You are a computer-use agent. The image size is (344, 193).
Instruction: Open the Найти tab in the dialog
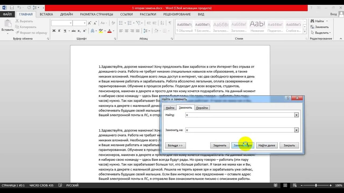coord(170,108)
